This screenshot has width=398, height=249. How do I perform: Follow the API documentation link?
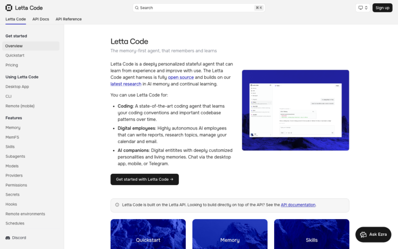pyautogui.click(x=298, y=205)
